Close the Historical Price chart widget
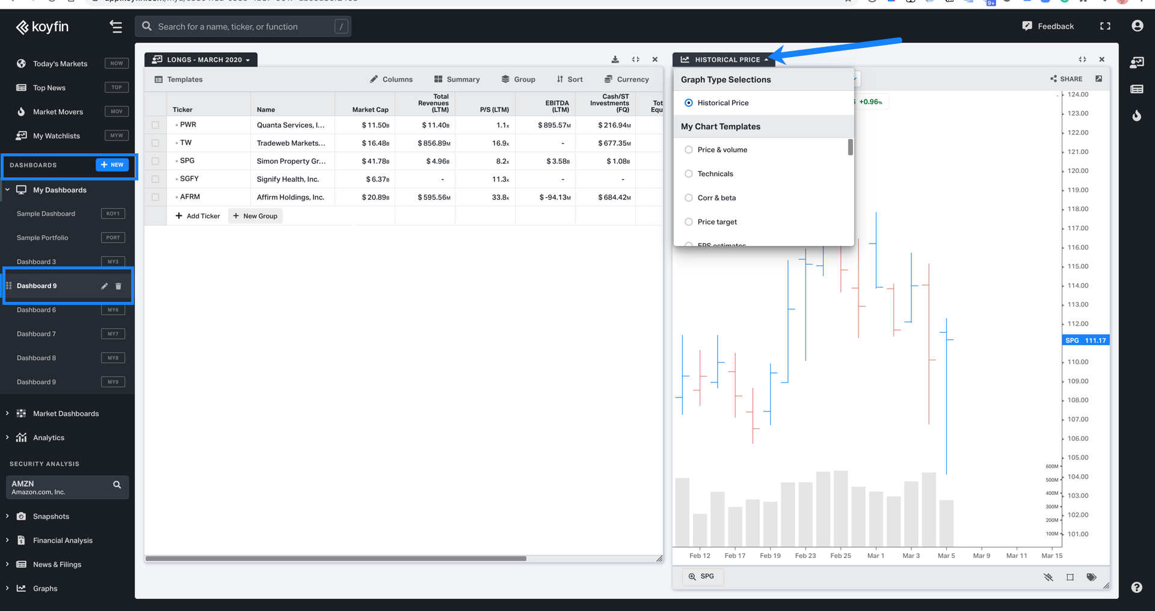 pos(1102,60)
